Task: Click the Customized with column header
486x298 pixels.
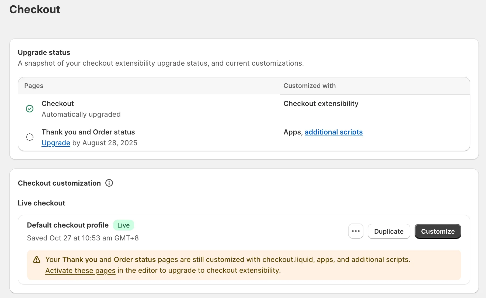Action: tap(310, 86)
